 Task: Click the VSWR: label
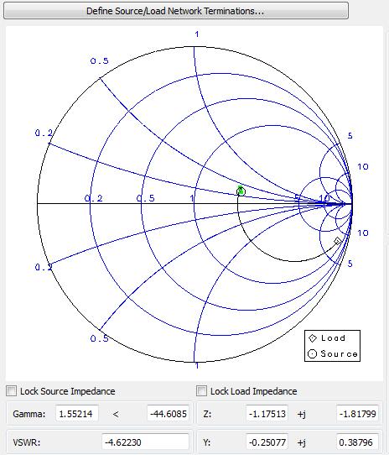point(26,442)
